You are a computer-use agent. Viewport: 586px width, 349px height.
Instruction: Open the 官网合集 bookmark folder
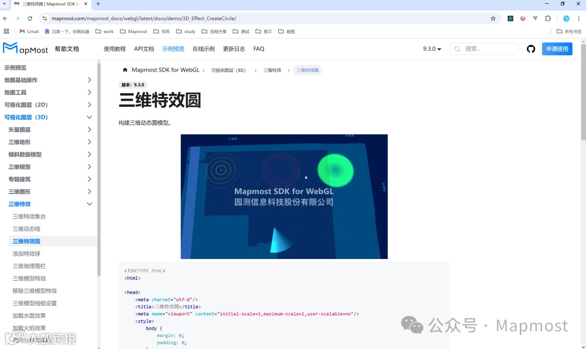[x=214, y=31]
